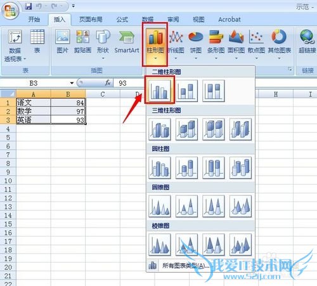Choose 2-D stacked column chart
This screenshot has width=317, height=286.
point(186,91)
